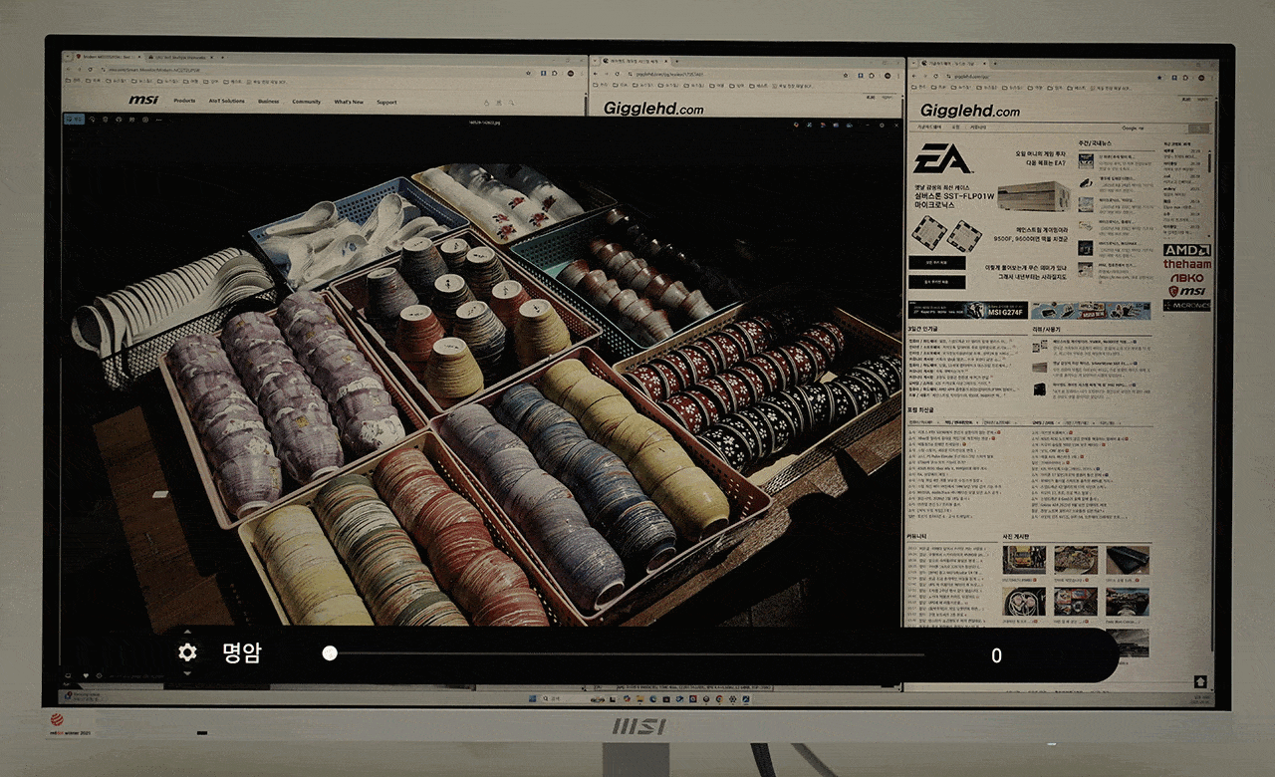The width and height of the screenshot is (1275, 777).
Task: Close the photo viewer window
Action: click(894, 126)
